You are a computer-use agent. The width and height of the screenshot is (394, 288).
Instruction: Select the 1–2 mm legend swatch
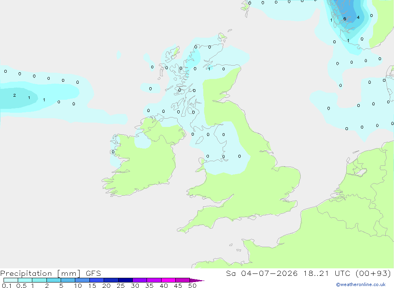[x=39, y=280]
